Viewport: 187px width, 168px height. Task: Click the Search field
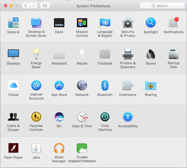(162, 6)
